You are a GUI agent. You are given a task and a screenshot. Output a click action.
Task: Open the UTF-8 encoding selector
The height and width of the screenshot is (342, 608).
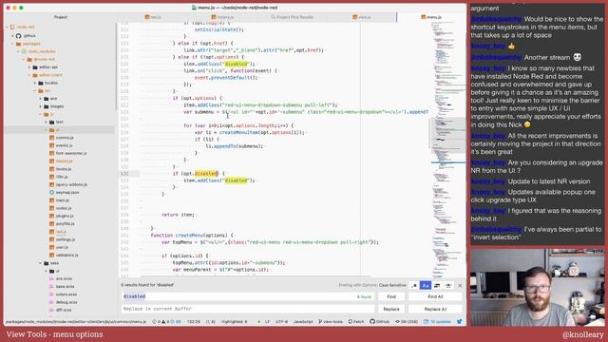(281, 322)
